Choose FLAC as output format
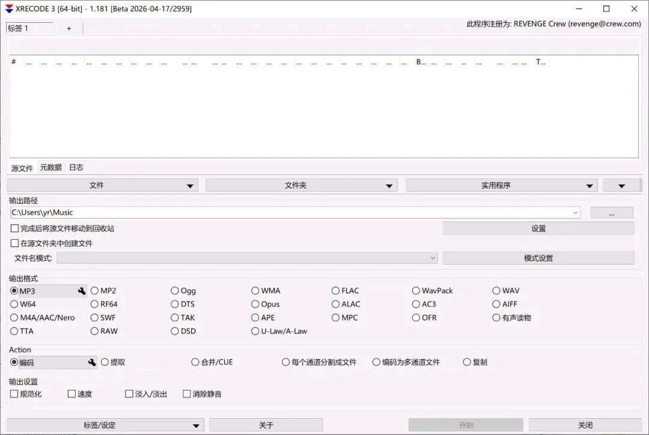This screenshot has height=435, width=649. pyautogui.click(x=345, y=291)
